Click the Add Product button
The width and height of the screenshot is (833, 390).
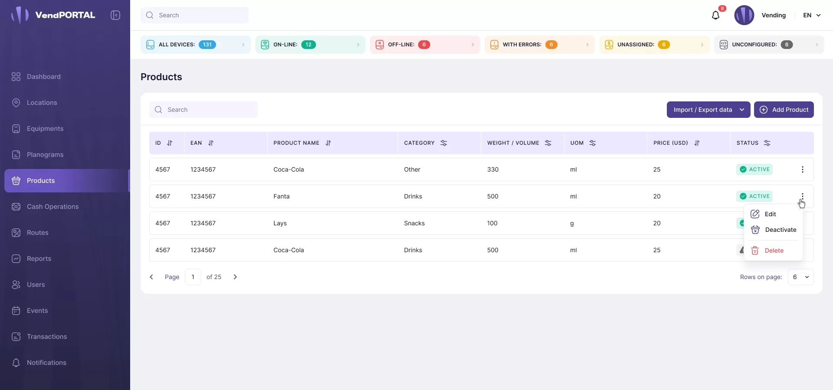coord(784,110)
